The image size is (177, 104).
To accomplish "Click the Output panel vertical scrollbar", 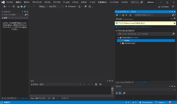I will pyautogui.click(x=112, y=90).
